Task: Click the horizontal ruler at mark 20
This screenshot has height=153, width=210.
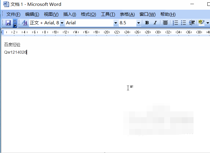Action: tap(106, 32)
